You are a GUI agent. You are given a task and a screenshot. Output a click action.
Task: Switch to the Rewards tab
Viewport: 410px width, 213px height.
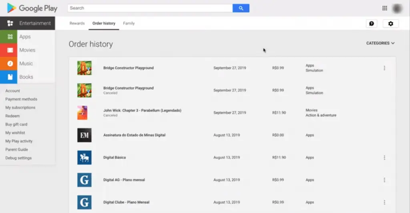point(77,23)
